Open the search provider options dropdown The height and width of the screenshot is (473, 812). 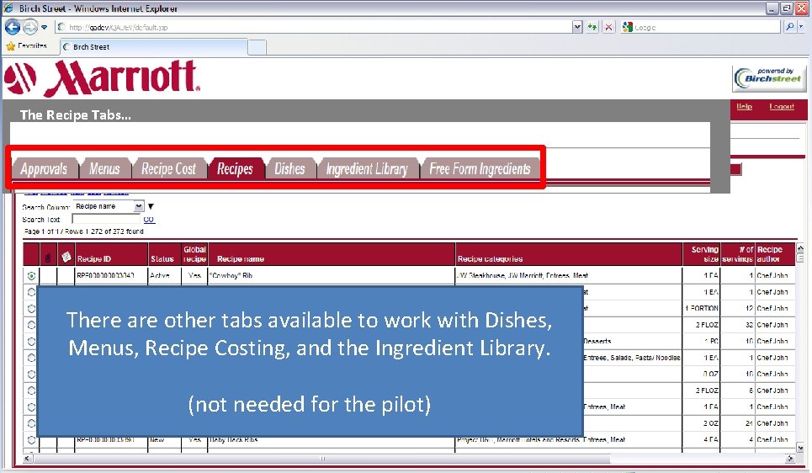click(801, 27)
